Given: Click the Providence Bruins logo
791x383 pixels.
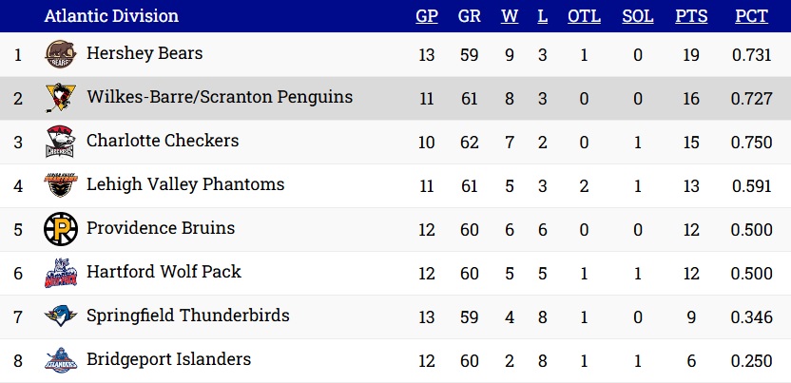Looking at the screenshot, I should click(61, 229).
